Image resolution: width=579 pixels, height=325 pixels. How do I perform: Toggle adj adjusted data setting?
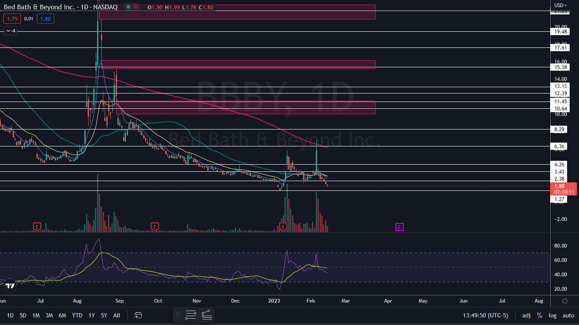click(x=526, y=315)
